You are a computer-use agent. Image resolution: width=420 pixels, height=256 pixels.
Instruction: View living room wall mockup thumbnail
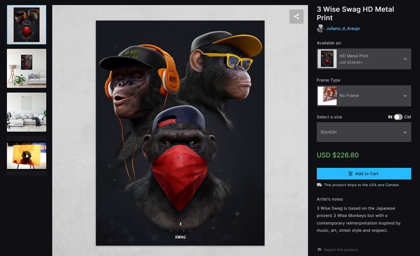pos(27,68)
